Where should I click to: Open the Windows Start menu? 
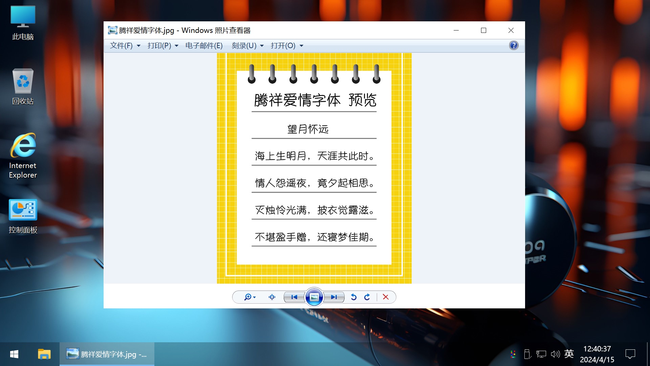tap(14, 354)
